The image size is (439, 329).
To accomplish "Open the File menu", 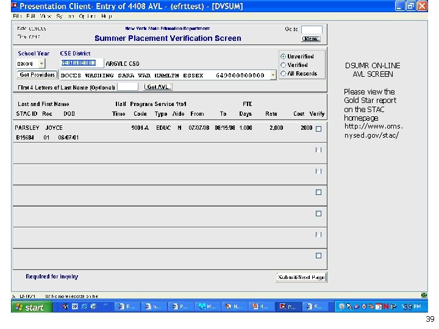I will coord(17,16).
